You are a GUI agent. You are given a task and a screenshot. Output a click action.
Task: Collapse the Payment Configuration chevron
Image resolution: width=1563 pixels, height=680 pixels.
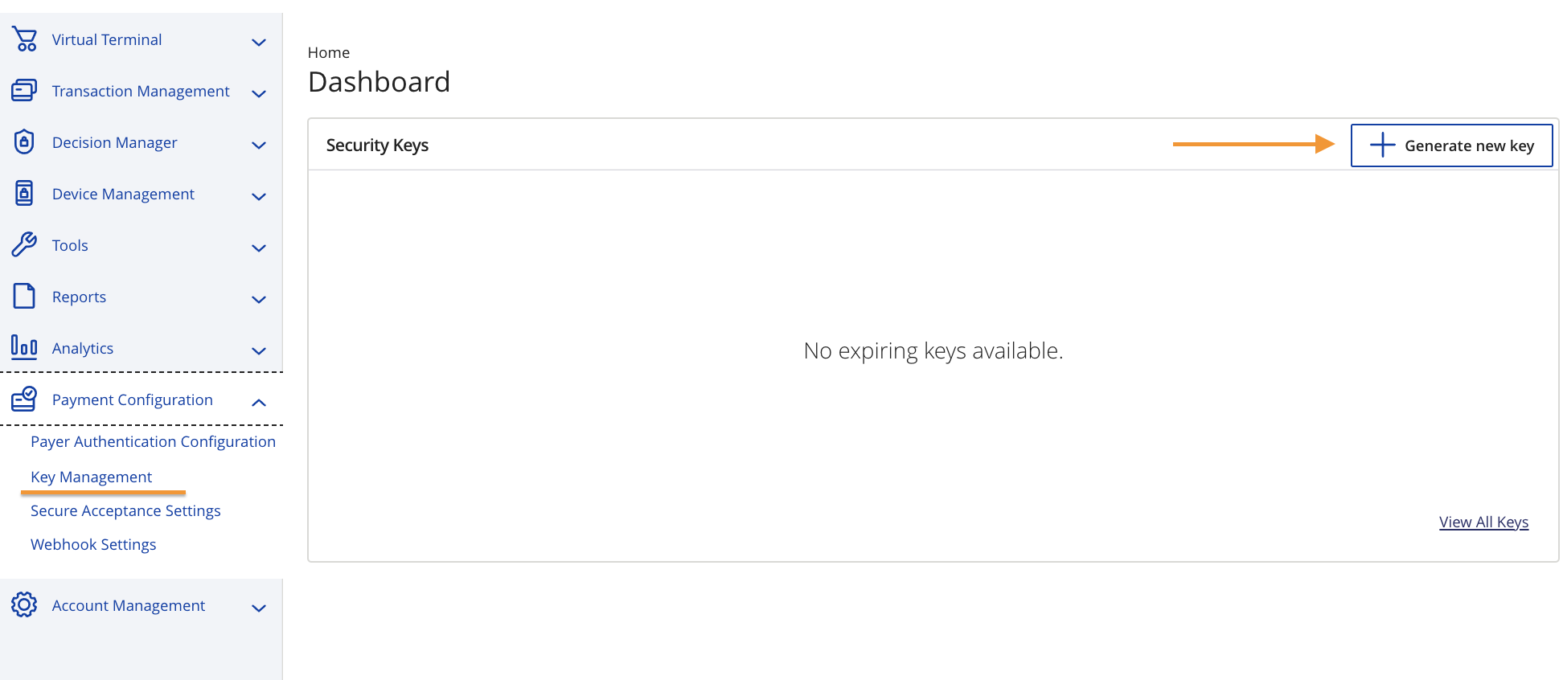click(x=259, y=402)
